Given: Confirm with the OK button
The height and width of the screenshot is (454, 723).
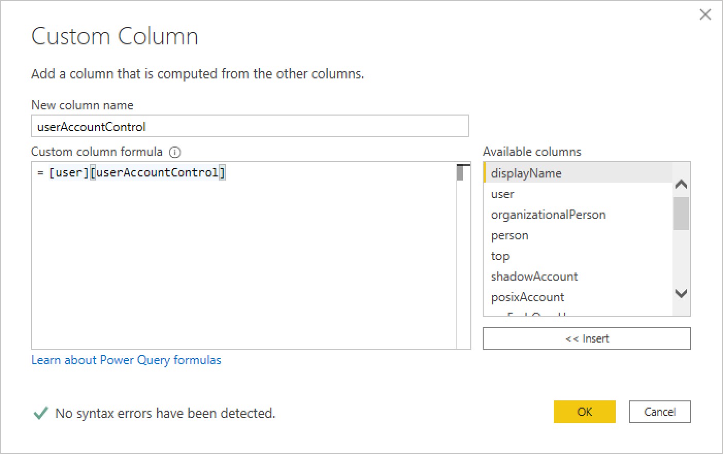Looking at the screenshot, I should click(585, 412).
